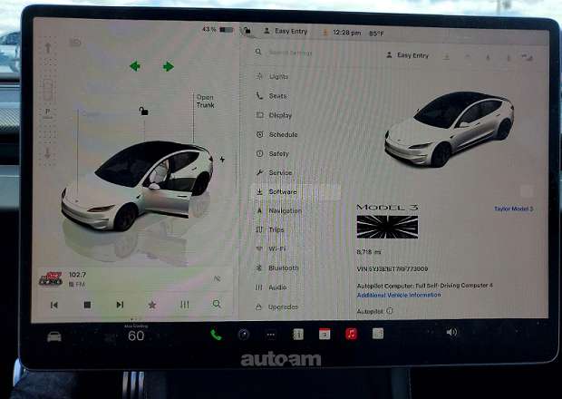The width and height of the screenshot is (562, 399).
Task: Open the Display settings
Action: [x=274, y=115]
